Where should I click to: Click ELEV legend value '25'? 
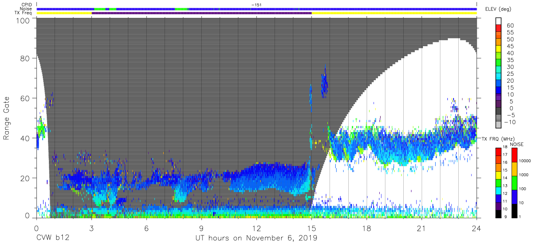click(510, 74)
